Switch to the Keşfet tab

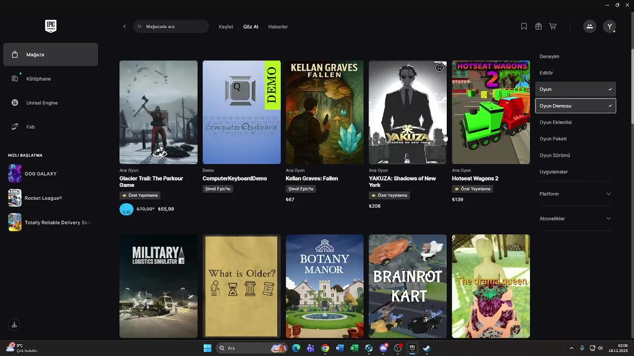pyautogui.click(x=226, y=27)
